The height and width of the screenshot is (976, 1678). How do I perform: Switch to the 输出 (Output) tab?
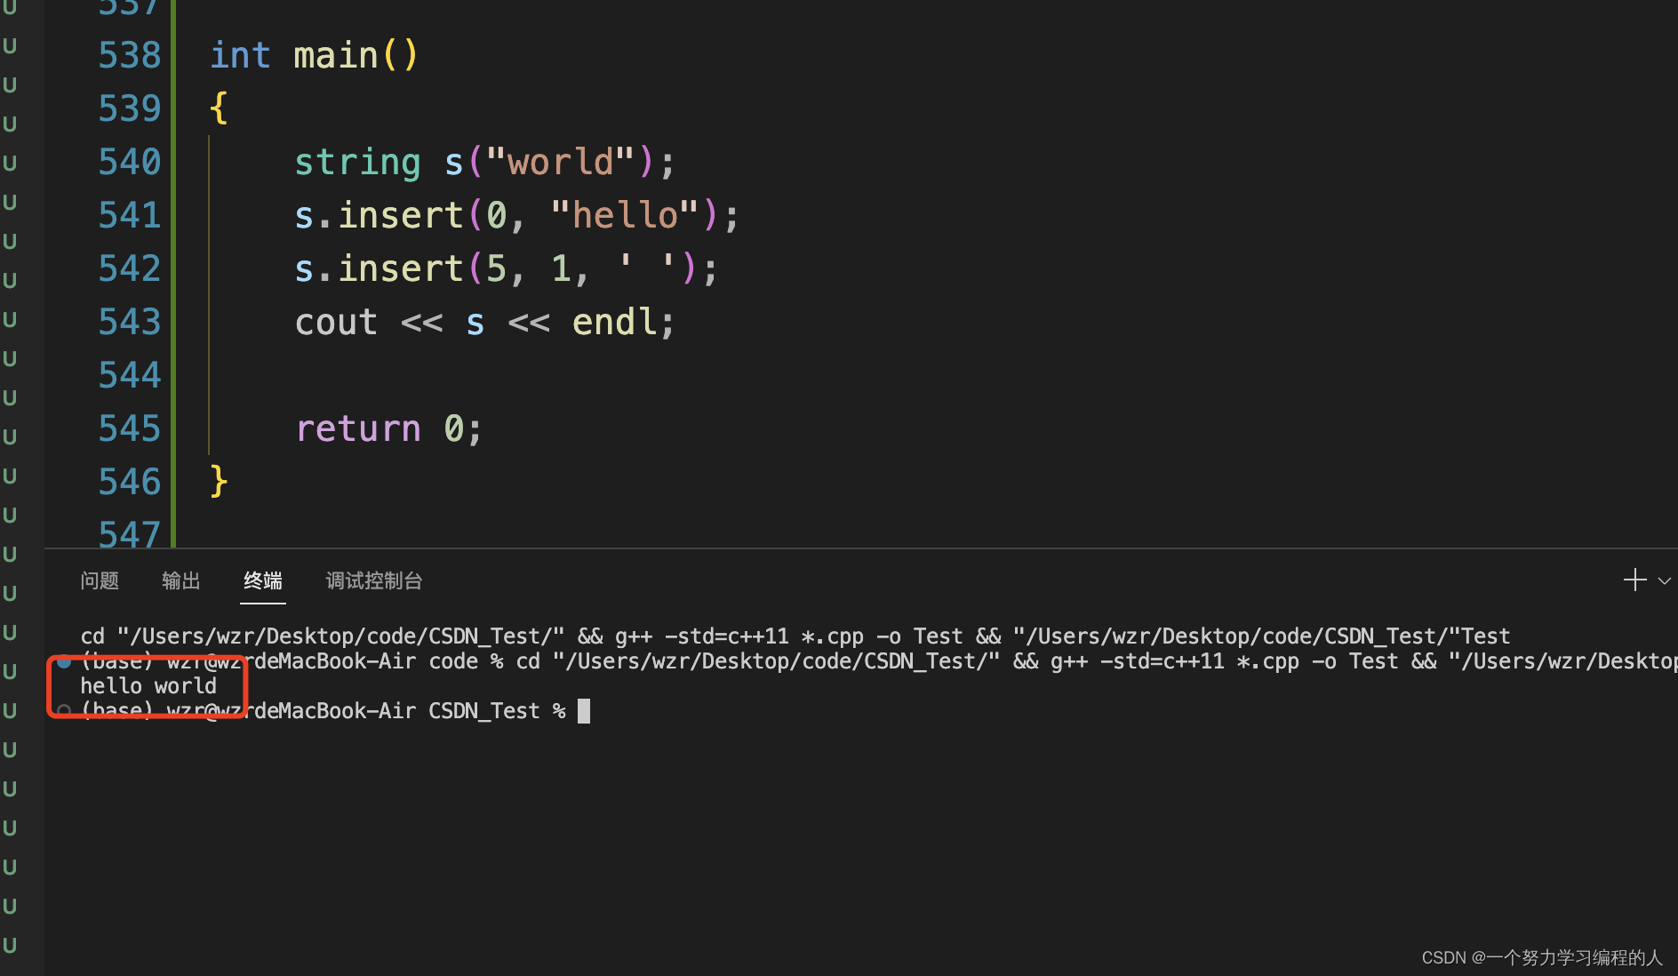pos(181,580)
